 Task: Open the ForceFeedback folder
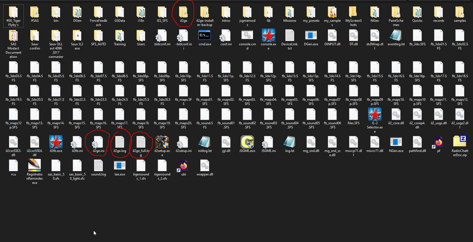98,16
